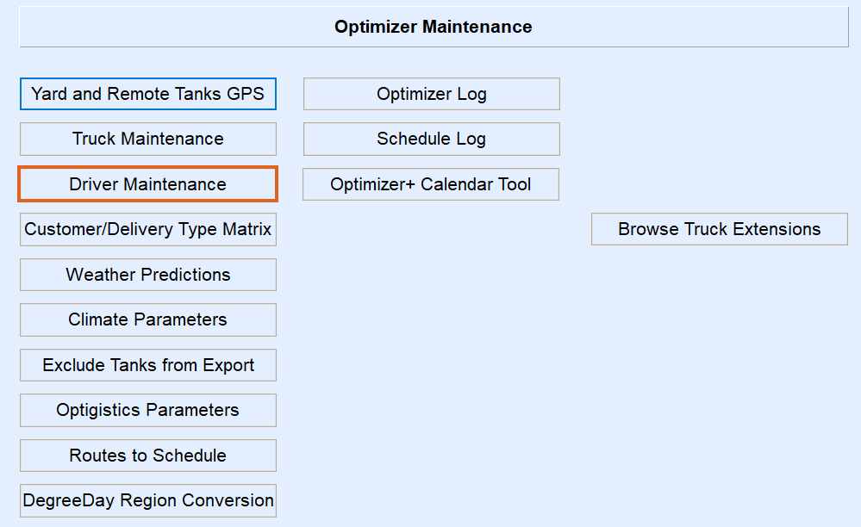
Task: Open Yard and Remote Tanks GPS
Action: (148, 94)
